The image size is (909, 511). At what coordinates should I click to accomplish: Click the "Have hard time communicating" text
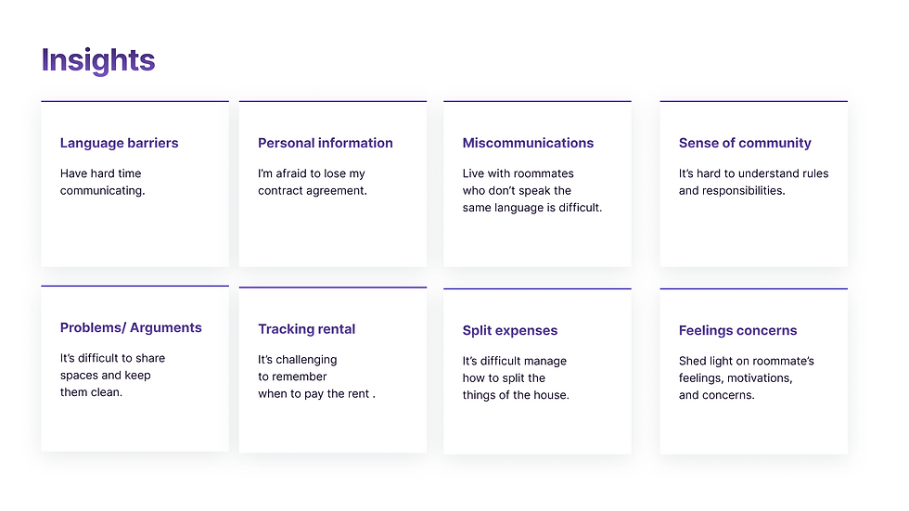point(102,182)
